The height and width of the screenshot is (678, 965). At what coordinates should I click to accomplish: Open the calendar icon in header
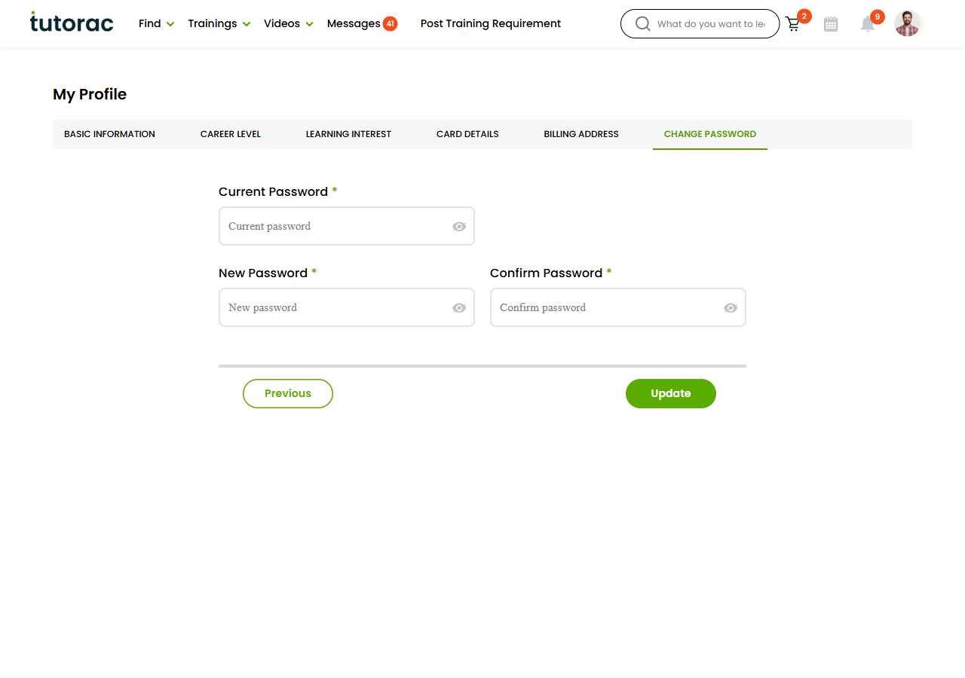(x=831, y=24)
